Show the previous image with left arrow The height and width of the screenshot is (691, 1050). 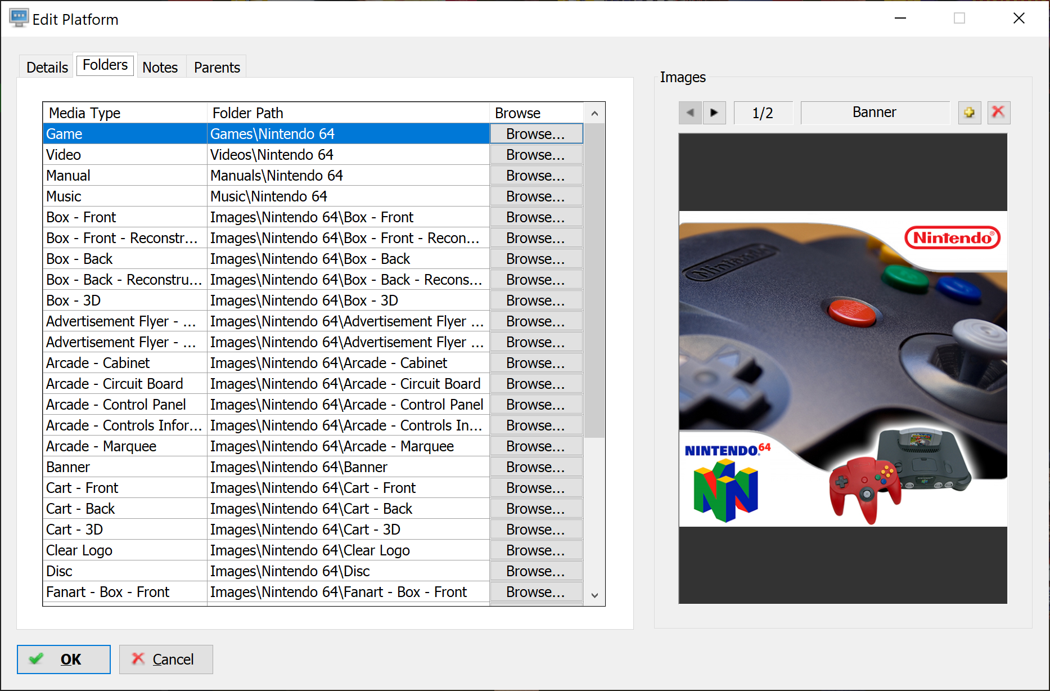pos(690,113)
